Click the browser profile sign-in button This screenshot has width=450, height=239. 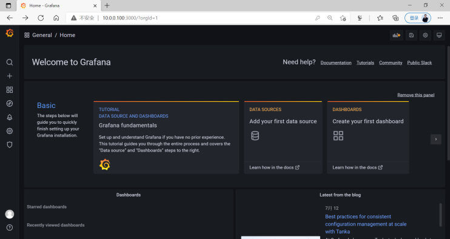tap(418, 18)
